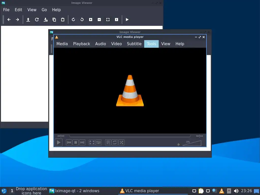Open File menu in back Image Viewer
Viewport: 260px width, 195px height.
point(6,10)
